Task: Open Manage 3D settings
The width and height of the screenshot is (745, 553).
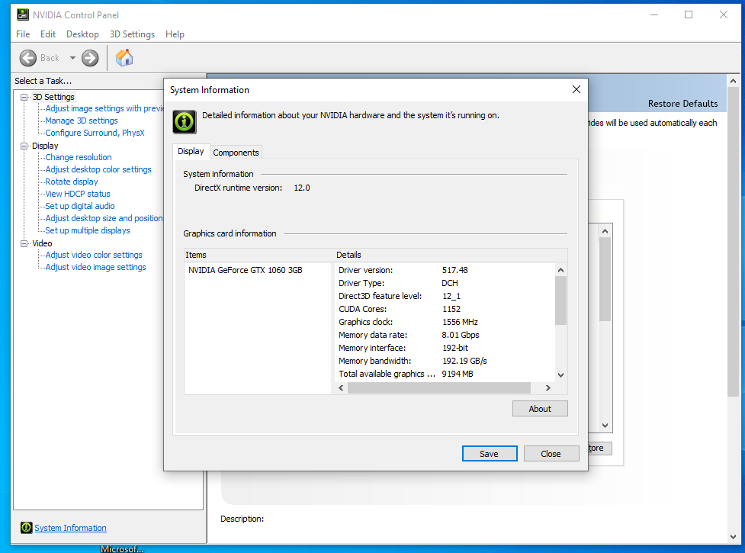Action: (82, 121)
